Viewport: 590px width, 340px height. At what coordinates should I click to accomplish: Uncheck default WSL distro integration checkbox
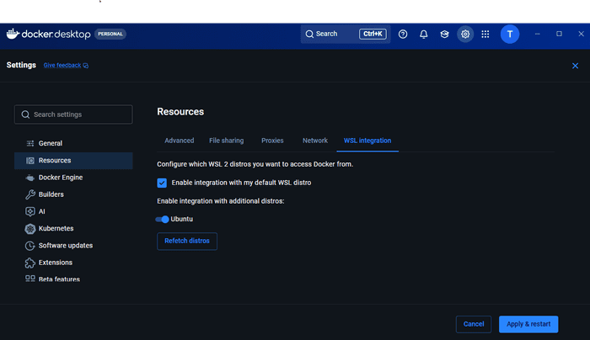[162, 183]
